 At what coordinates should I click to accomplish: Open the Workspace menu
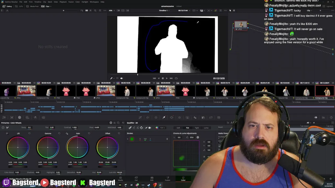[94, 2]
